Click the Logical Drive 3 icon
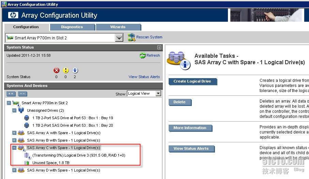Screen dimensions: 309x179 point(27,156)
